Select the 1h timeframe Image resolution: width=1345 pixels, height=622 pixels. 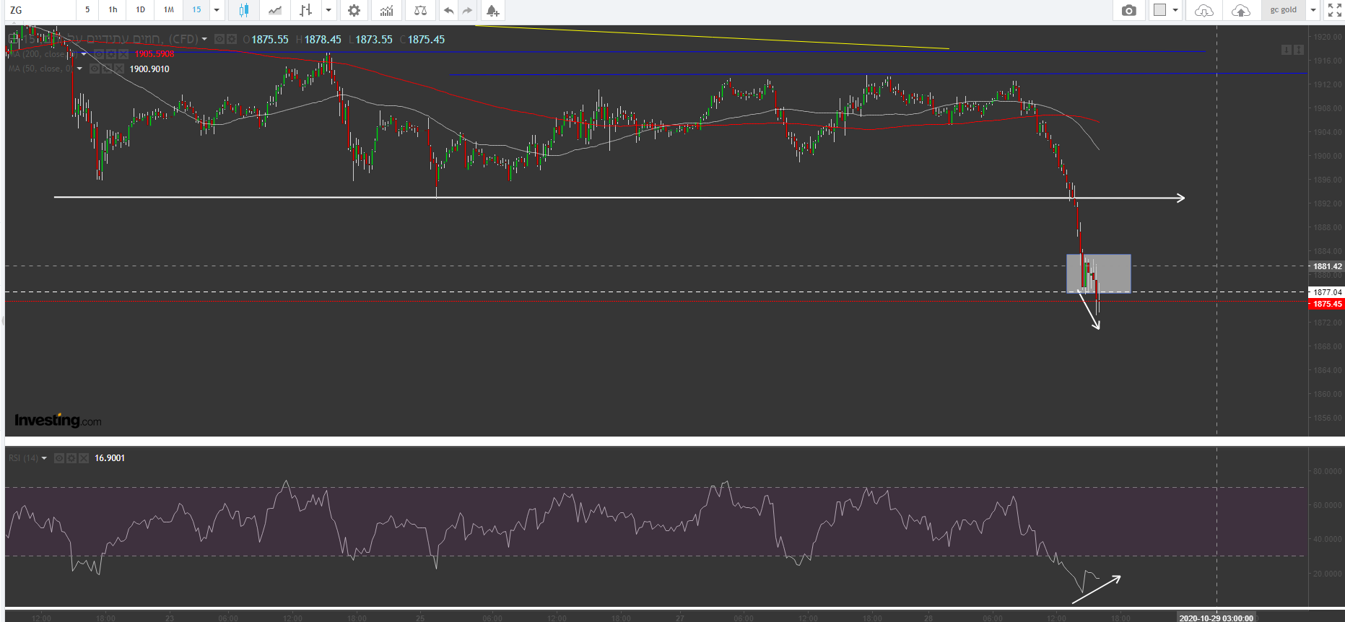point(113,10)
